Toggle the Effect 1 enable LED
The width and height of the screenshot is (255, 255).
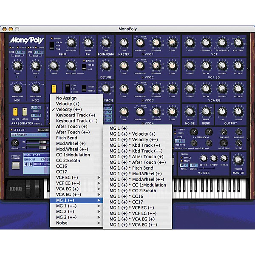(11, 130)
